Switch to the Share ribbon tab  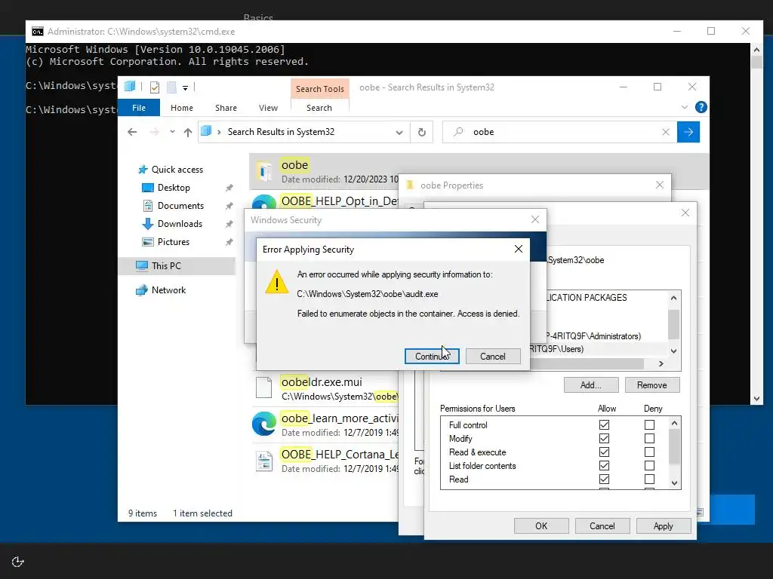click(226, 107)
